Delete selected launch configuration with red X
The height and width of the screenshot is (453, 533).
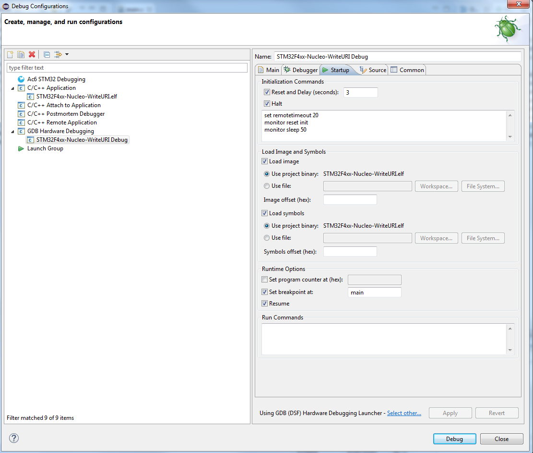pos(32,54)
